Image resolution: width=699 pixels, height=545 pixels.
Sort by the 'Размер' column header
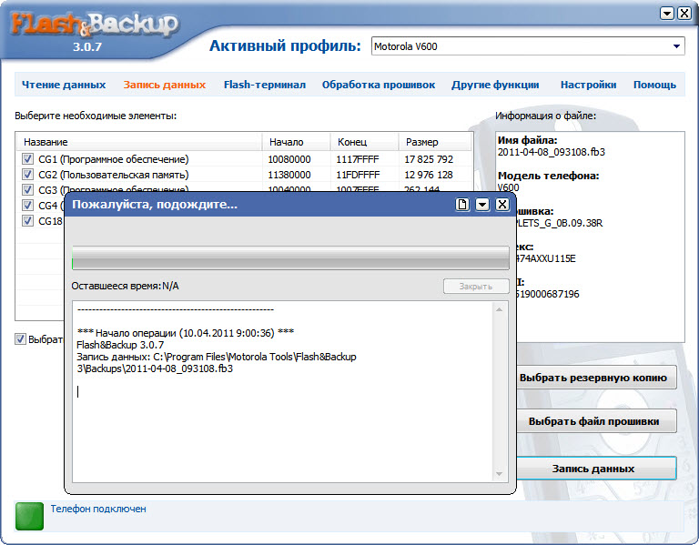[435, 142]
